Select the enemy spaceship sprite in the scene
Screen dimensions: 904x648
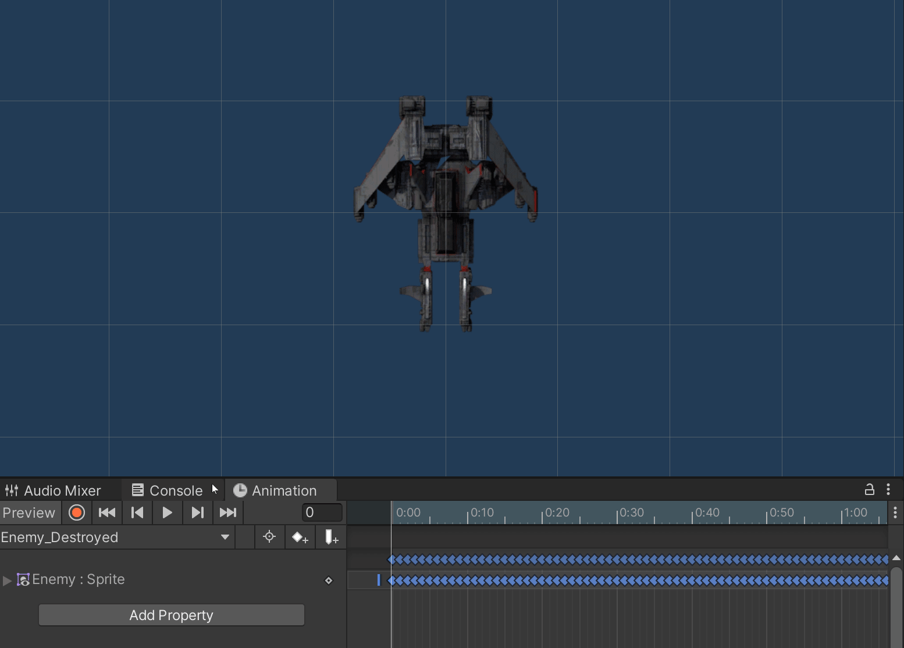tap(446, 213)
